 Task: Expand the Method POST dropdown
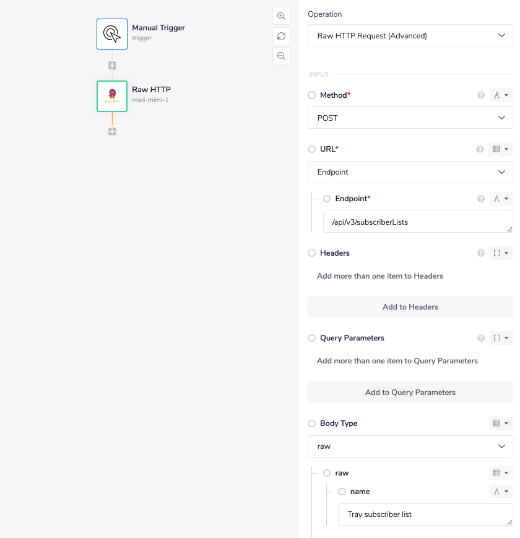tap(410, 118)
